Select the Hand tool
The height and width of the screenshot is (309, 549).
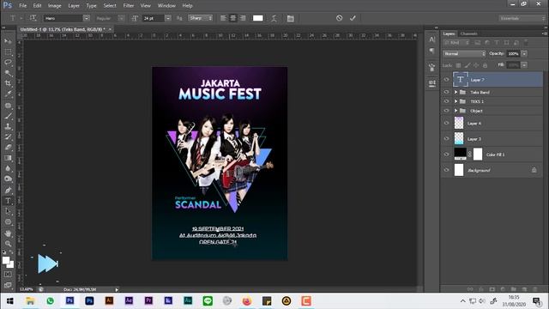(8, 233)
